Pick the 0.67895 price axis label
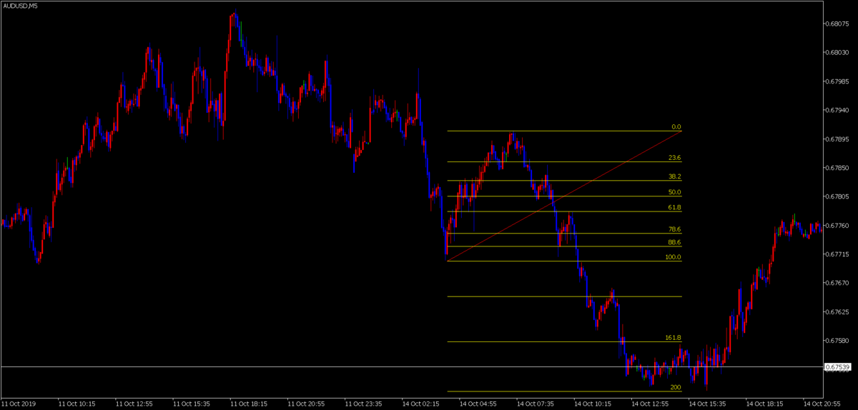Screen dimensions: 858x410 tap(837, 139)
